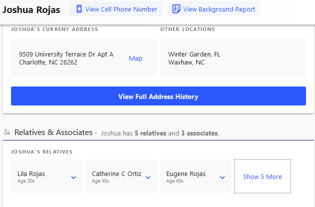Click the Age 50s label

coord(100,181)
